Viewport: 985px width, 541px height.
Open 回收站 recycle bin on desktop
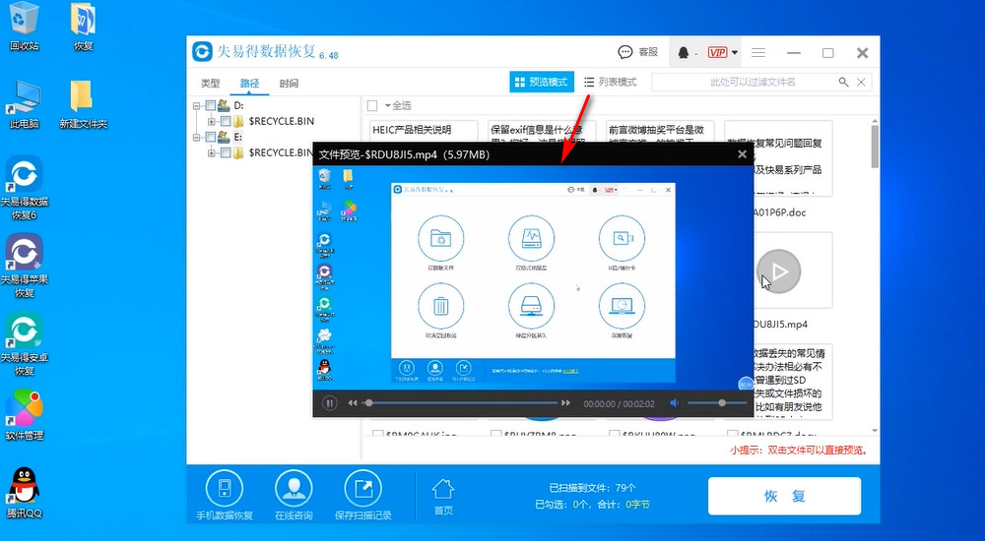(24, 27)
